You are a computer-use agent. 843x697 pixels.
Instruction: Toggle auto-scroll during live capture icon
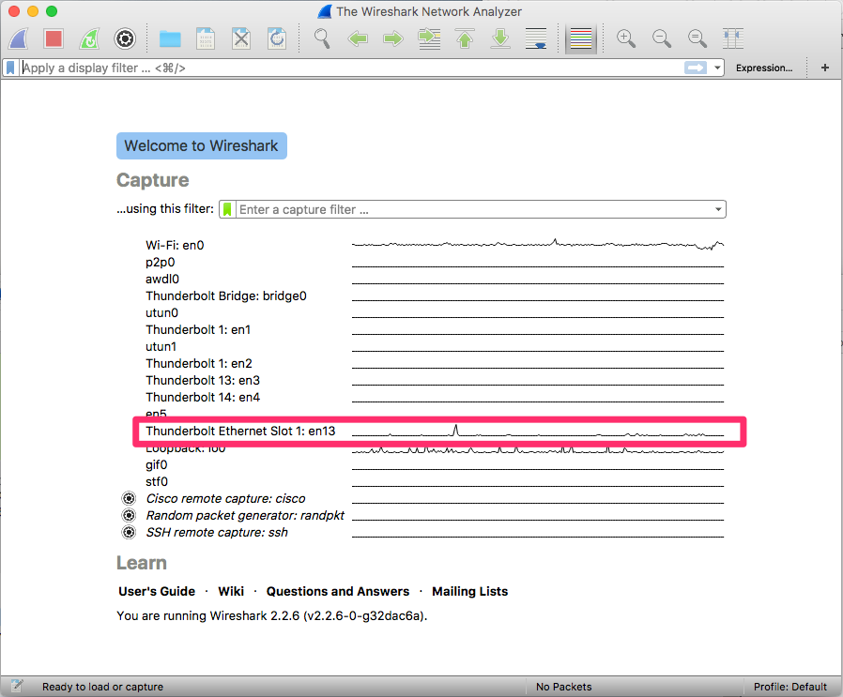pyautogui.click(x=536, y=38)
